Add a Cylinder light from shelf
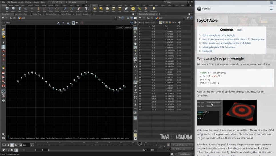 pyautogui.click(x=126, y=9)
